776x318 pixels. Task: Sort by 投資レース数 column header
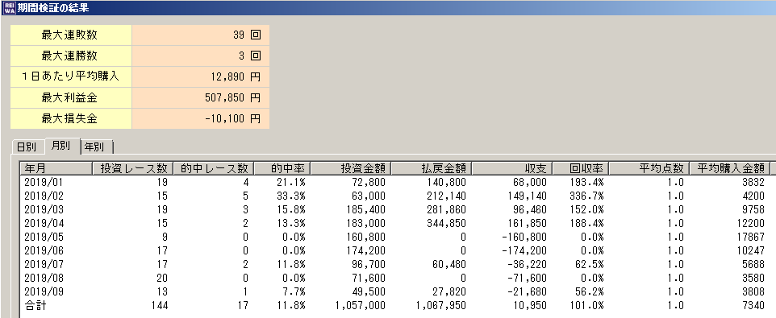[x=132, y=168]
